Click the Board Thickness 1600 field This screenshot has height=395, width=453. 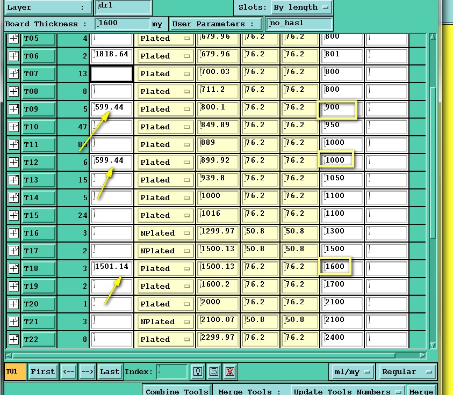123,24
